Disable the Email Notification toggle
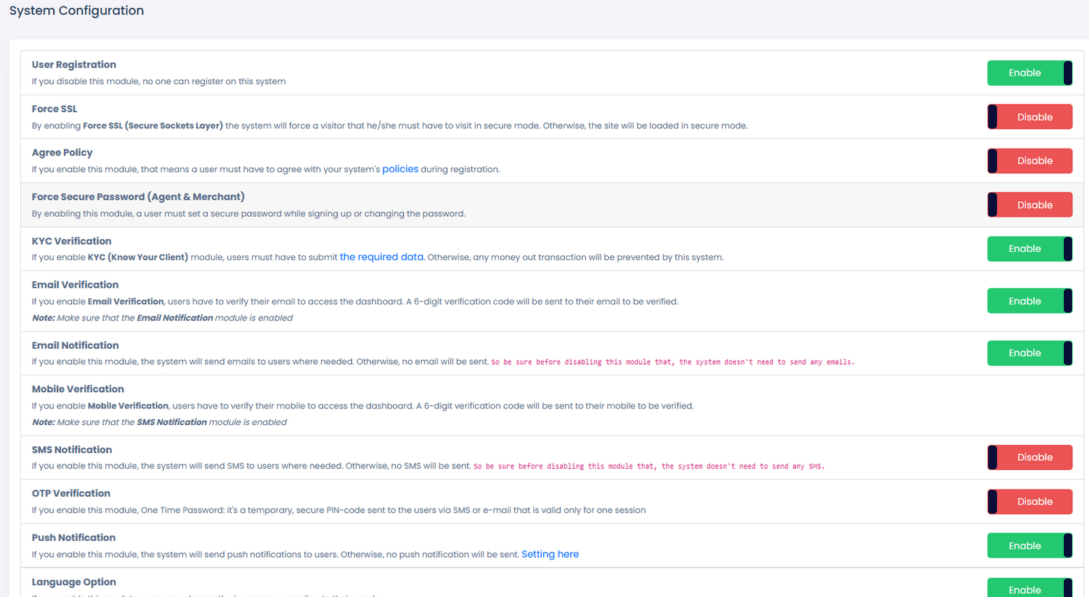The image size is (1089, 597). coord(1029,353)
